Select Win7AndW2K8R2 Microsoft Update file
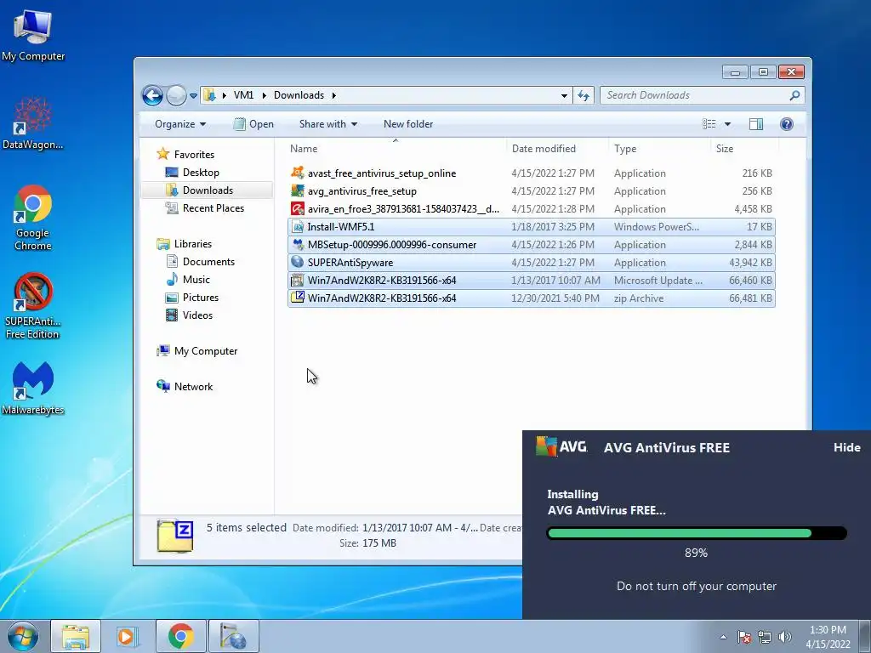Viewport: 871px width, 653px height. pos(532,280)
